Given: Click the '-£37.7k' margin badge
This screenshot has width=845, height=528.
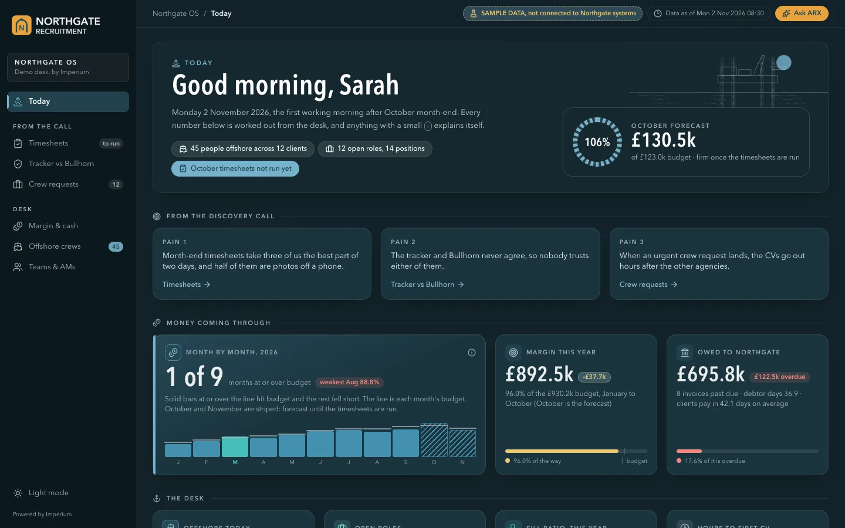Looking at the screenshot, I should click(594, 377).
